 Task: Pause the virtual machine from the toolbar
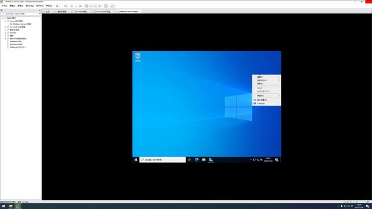tap(57, 6)
